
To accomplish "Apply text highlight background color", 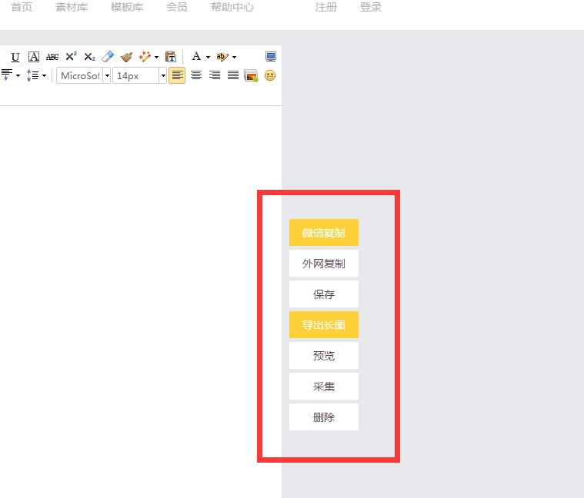I will click(222, 57).
